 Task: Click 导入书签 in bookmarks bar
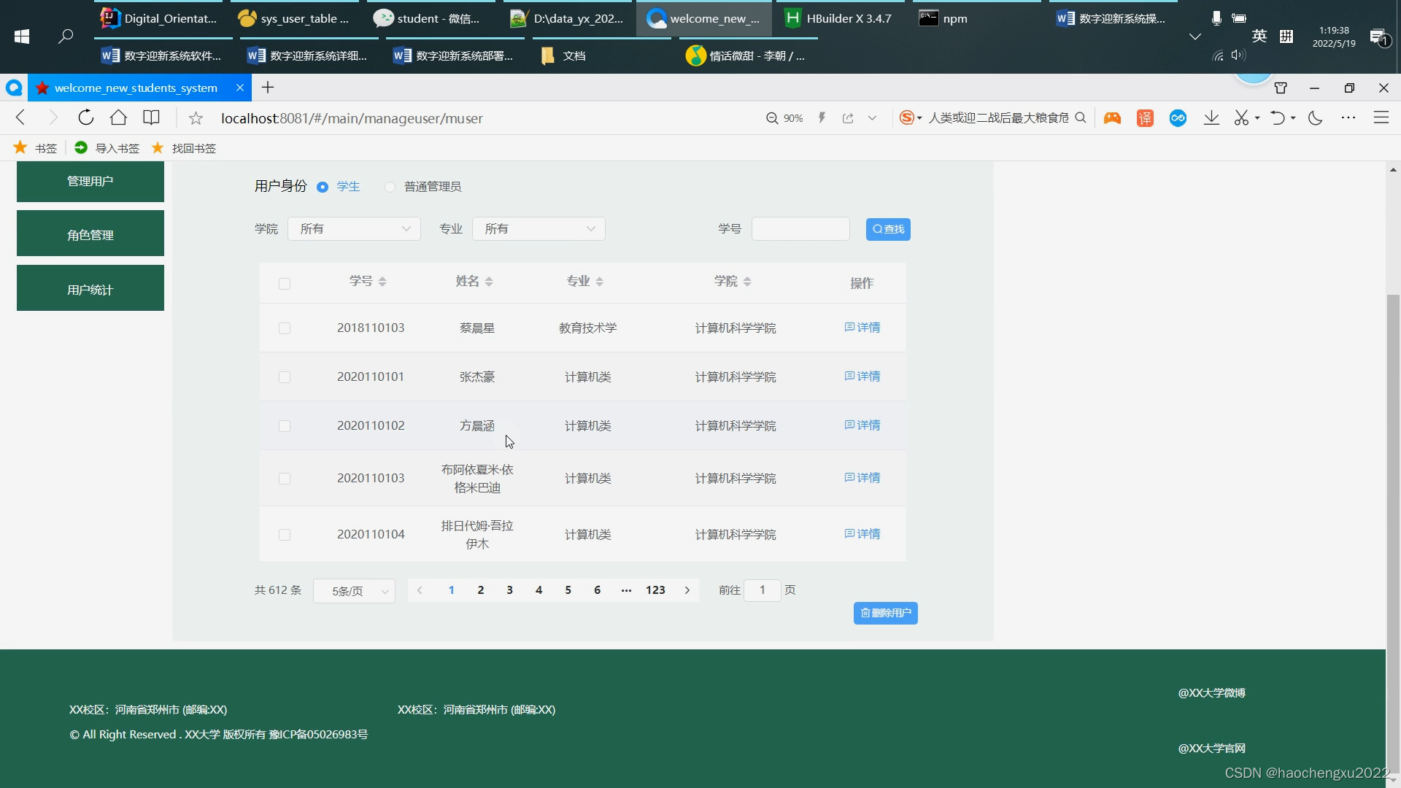click(107, 148)
